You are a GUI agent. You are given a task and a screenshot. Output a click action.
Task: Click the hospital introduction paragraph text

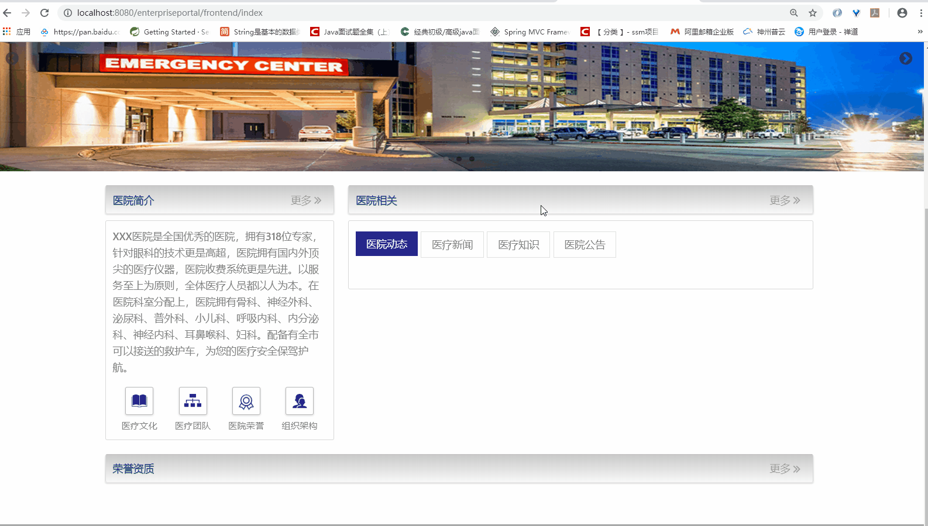point(216,302)
